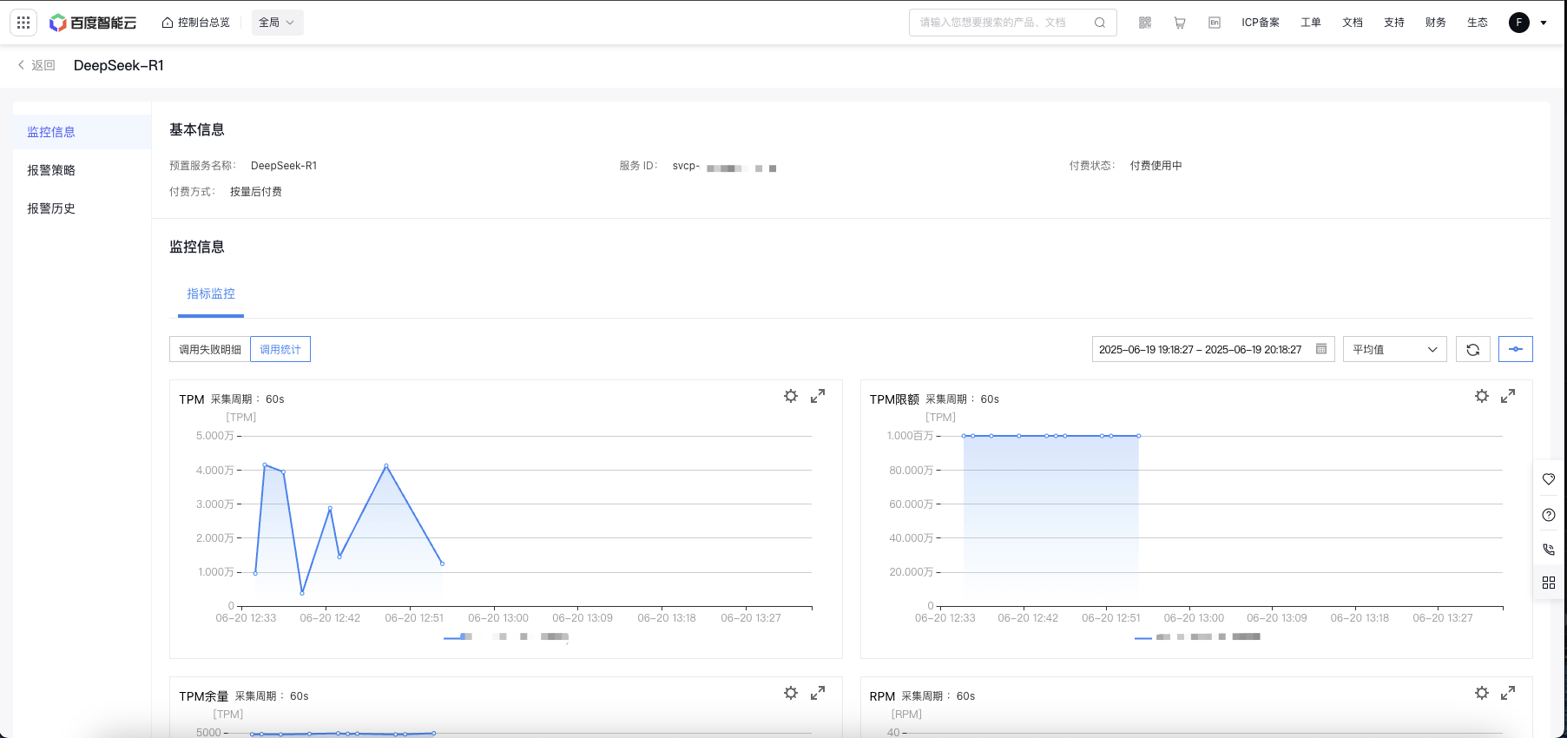The width and height of the screenshot is (1567, 738).
Task: Expand the TPM余量 chart to fullscreen
Action: pos(818,693)
